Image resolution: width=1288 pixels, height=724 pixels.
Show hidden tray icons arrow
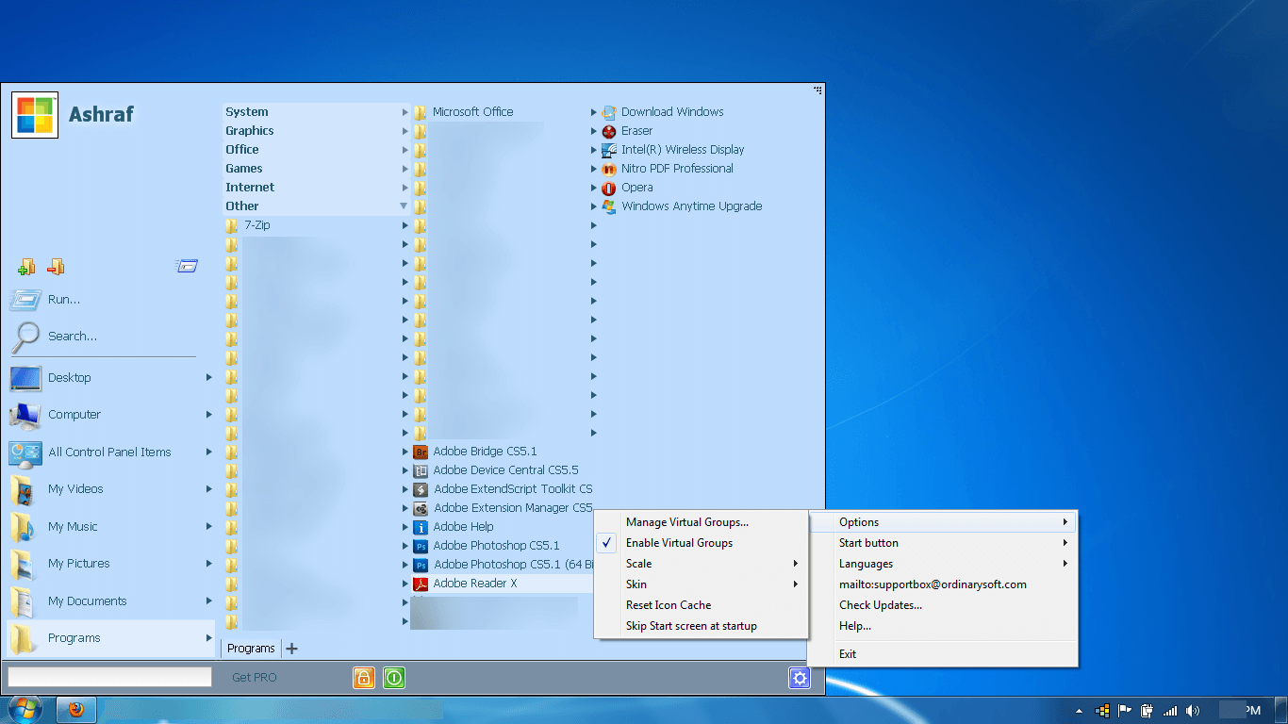click(1079, 711)
